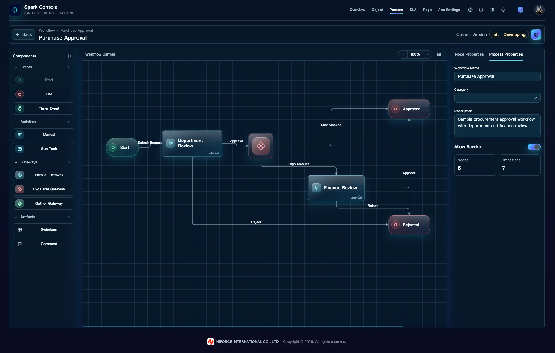The height and width of the screenshot is (353, 555).
Task: Collapse the Components panel
Action: pos(70,56)
